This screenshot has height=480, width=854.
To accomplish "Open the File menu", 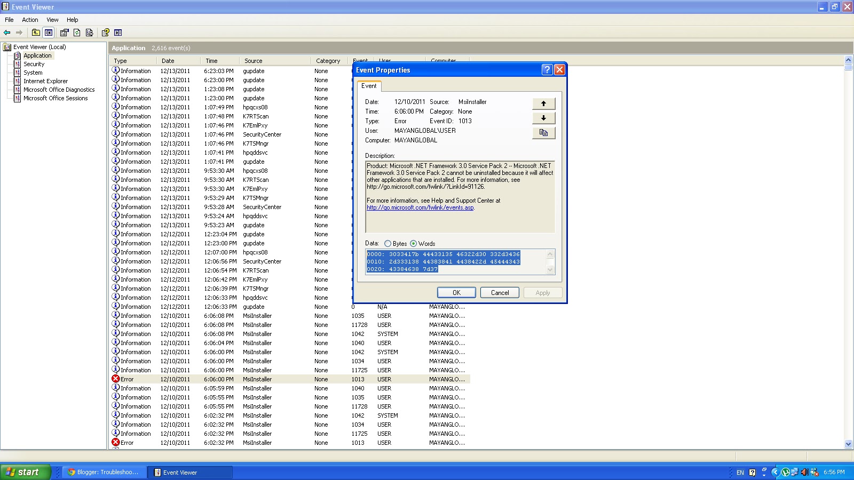I will tap(9, 20).
